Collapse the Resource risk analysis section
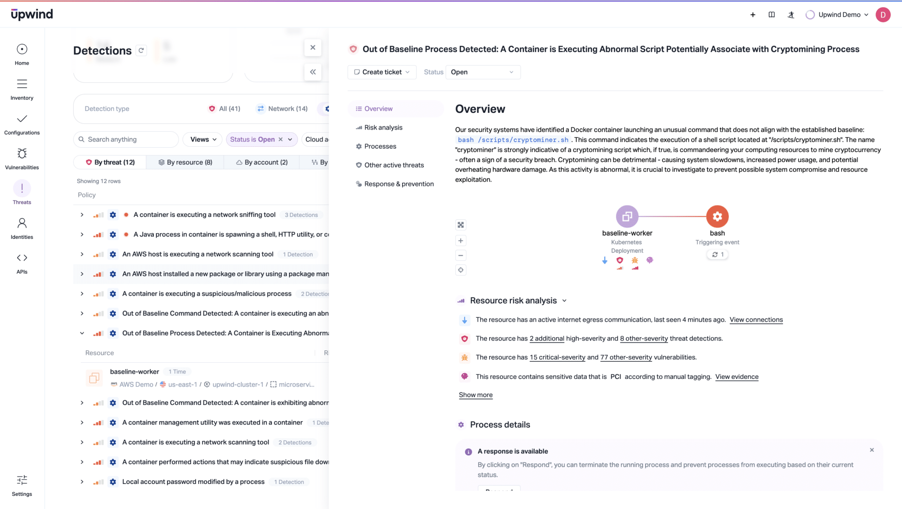The image size is (902, 509). (x=565, y=301)
